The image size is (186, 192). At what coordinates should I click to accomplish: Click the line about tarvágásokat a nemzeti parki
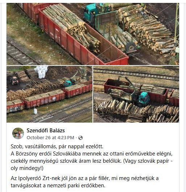(x=58, y=185)
